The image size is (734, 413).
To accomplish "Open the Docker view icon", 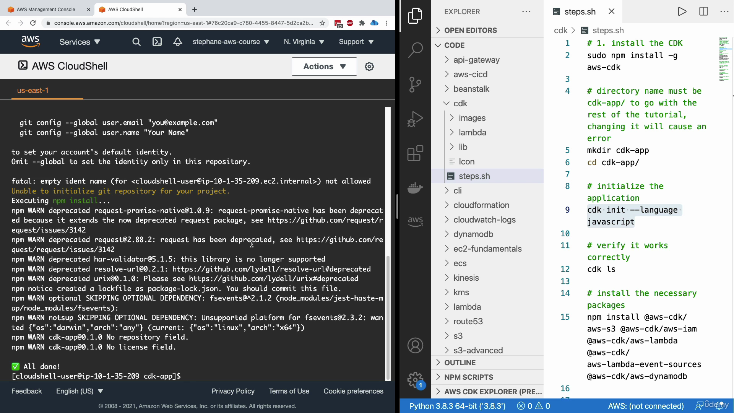I will [x=415, y=188].
